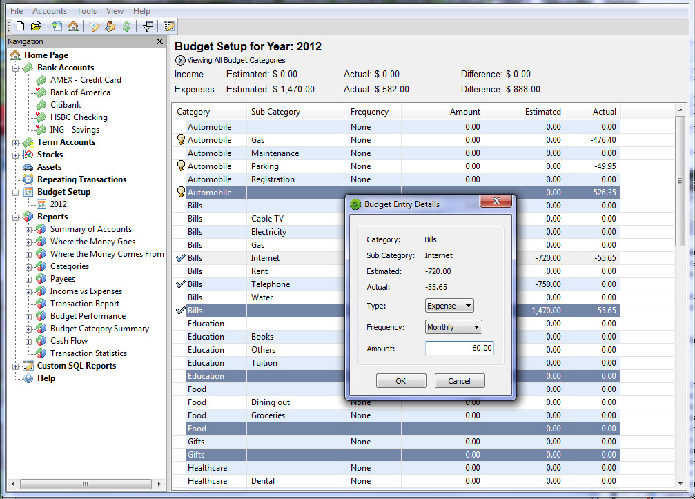
Task: Click the Estimated column header
Action: tap(525, 112)
